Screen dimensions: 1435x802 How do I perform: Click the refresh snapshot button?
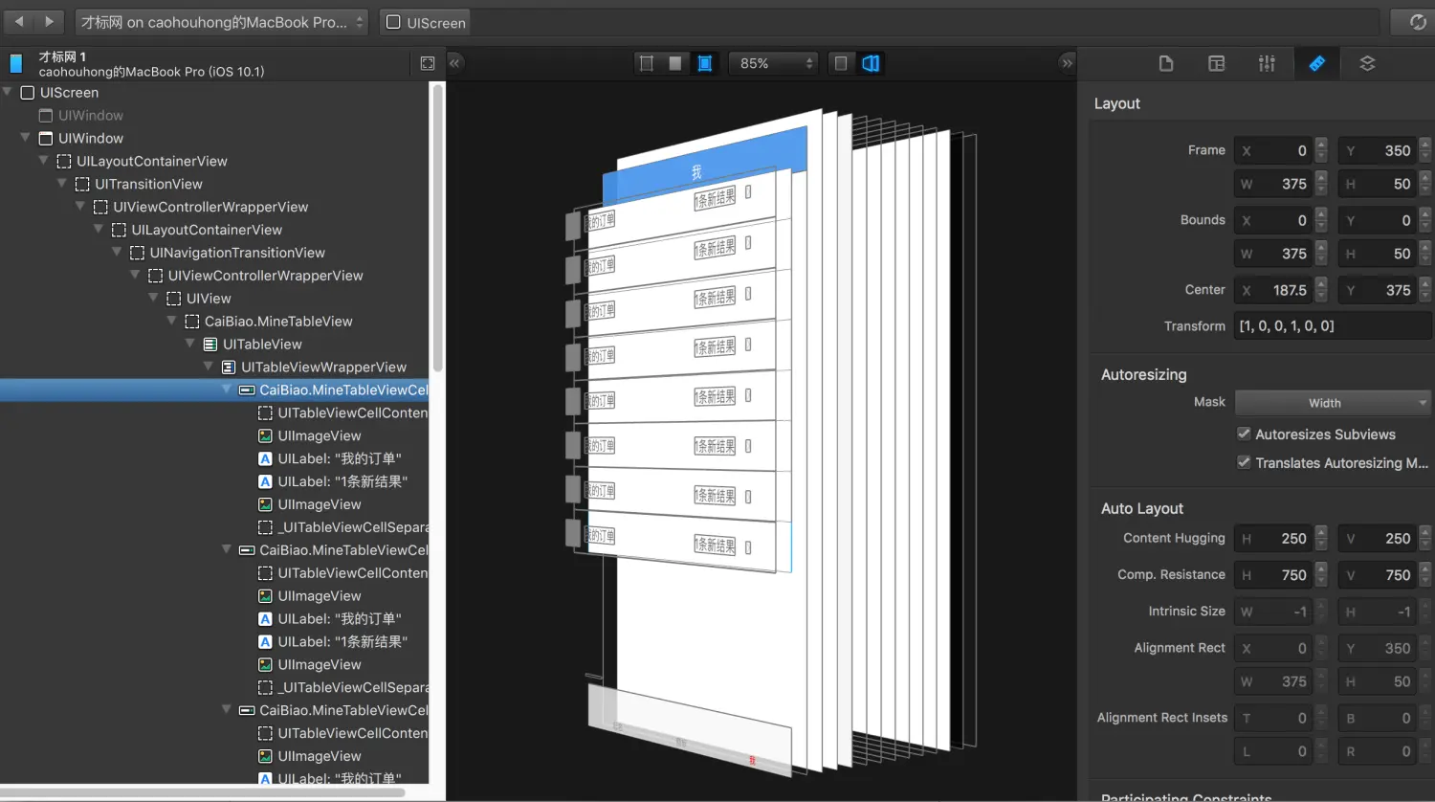pyautogui.click(x=1418, y=22)
